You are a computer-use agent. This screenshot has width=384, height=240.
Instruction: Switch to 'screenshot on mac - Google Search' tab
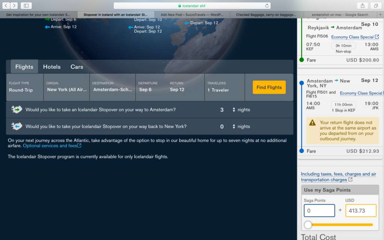click(x=340, y=15)
